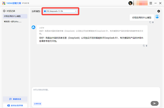
Task: Click the small 新对话 button in input box
Action: click(37, 104)
